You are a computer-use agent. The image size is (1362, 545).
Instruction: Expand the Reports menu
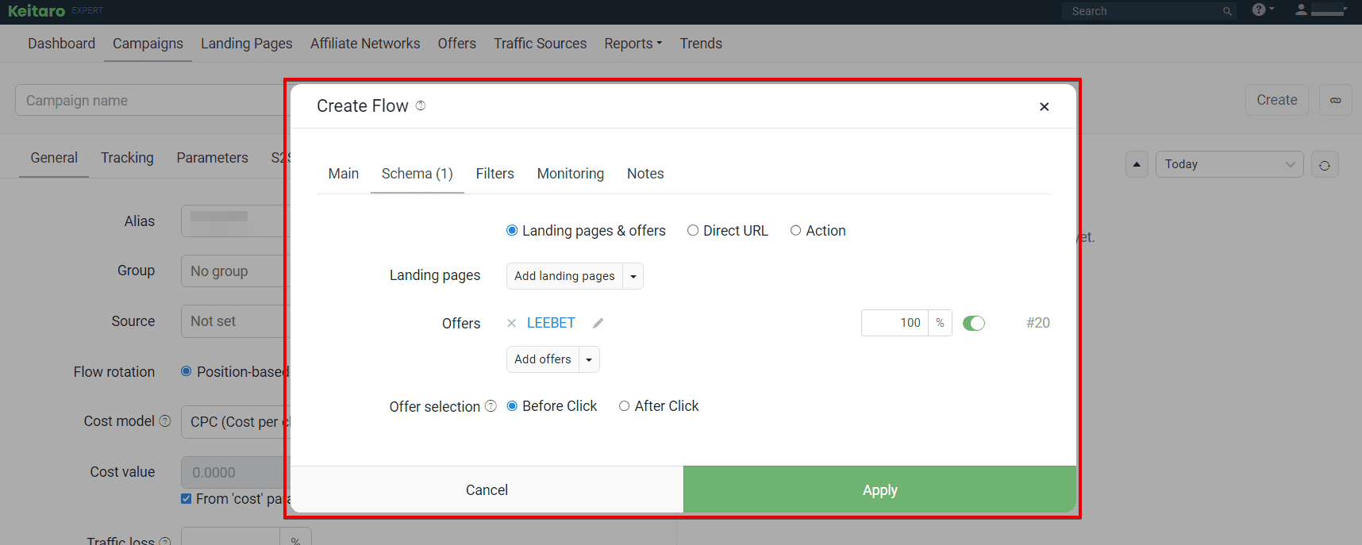633,44
